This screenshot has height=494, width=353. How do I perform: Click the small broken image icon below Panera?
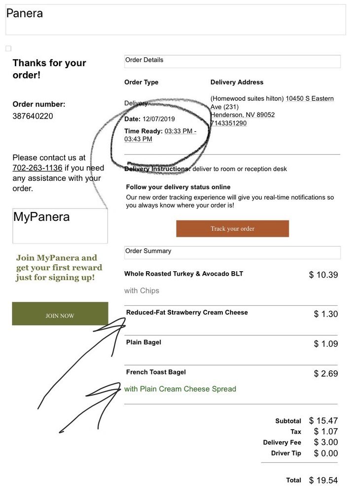tap(8, 48)
